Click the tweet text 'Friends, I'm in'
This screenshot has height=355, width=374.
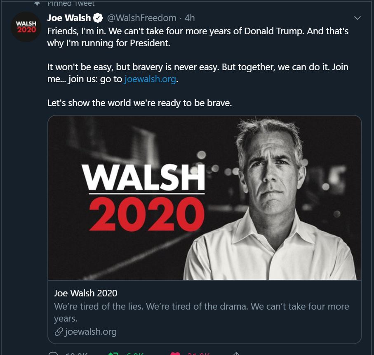tap(77, 31)
